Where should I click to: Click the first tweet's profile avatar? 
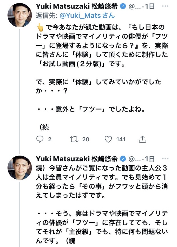19,15
